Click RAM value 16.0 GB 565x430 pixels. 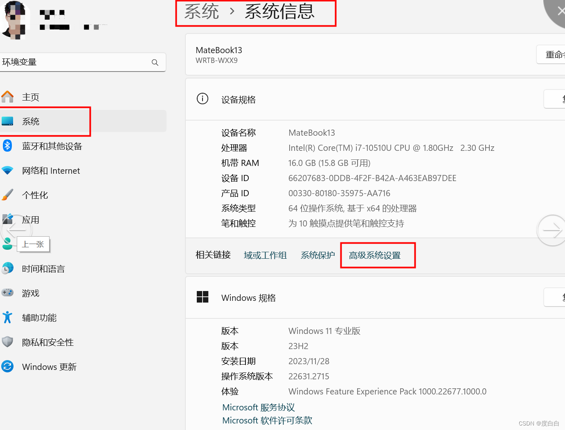tap(329, 163)
